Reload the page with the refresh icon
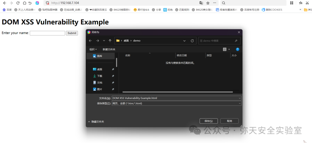This screenshot has height=143, width=312. [18, 3]
